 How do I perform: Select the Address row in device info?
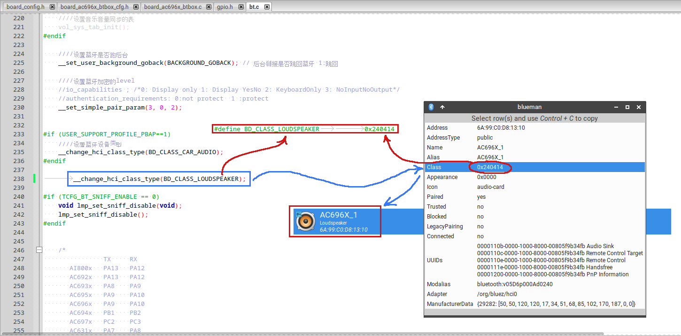click(534, 128)
